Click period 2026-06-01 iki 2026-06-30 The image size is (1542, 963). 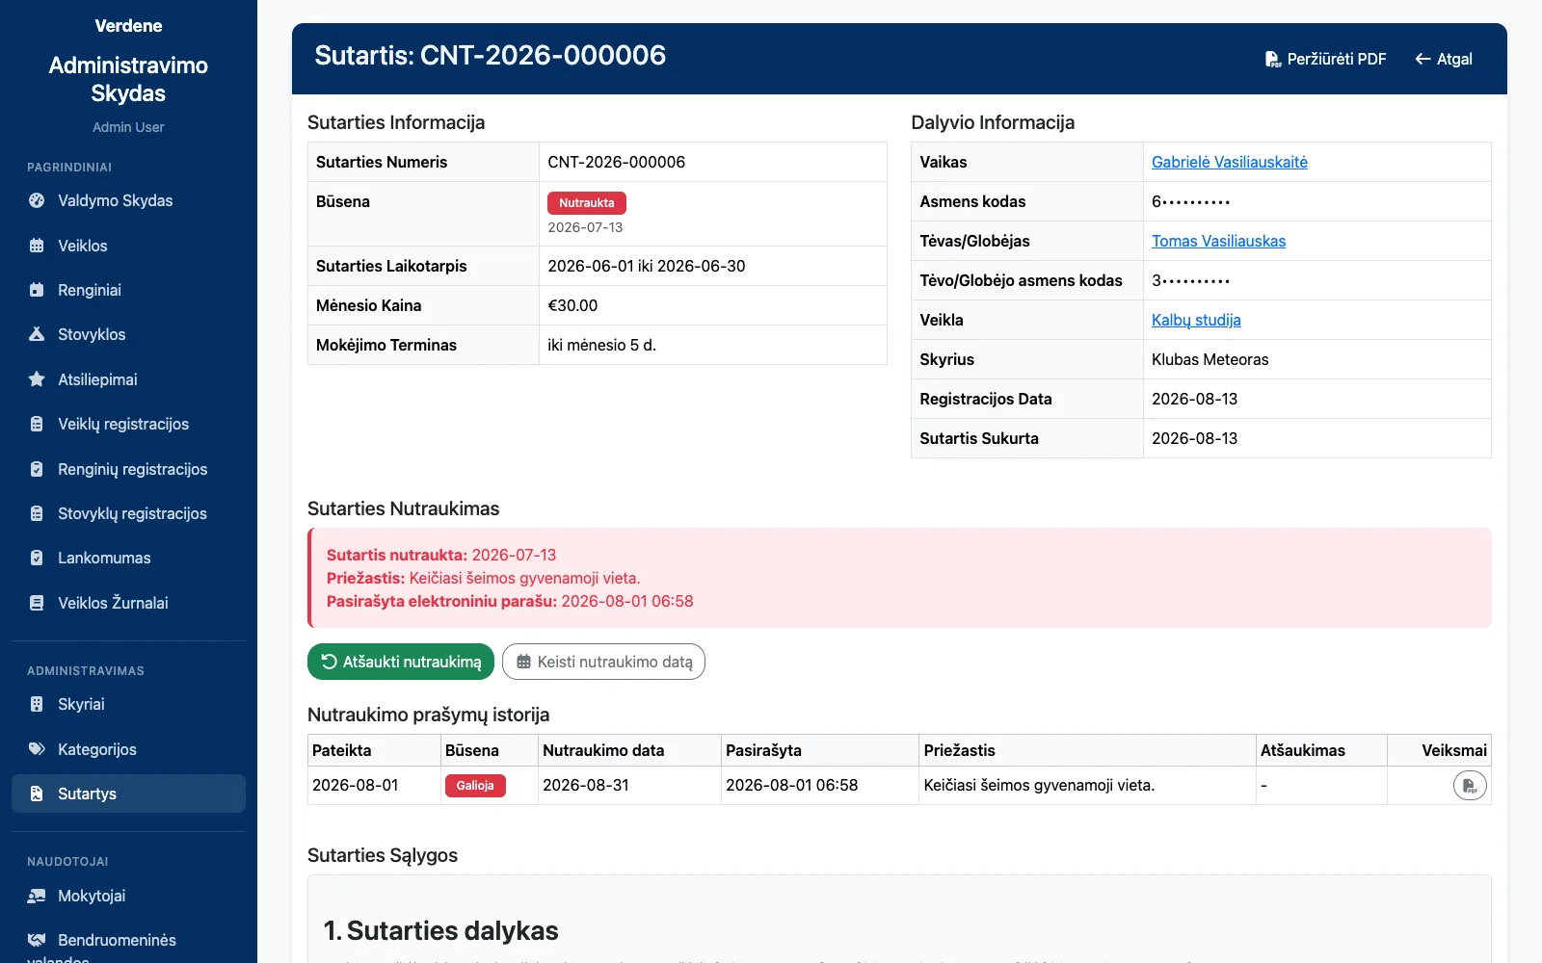click(647, 266)
